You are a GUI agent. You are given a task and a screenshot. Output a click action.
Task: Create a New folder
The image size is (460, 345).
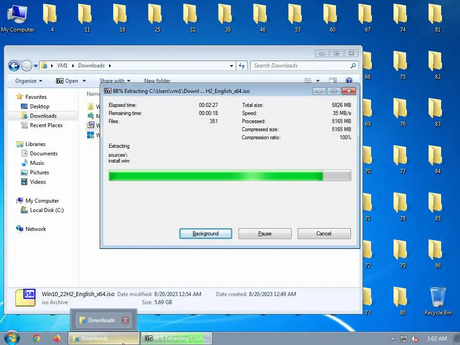click(x=157, y=81)
